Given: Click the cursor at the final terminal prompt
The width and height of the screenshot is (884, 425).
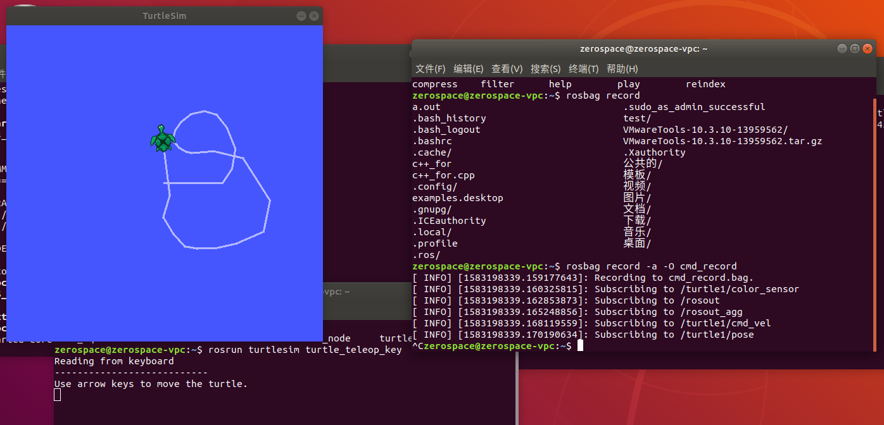Looking at the screenshot, I should 580,346.
